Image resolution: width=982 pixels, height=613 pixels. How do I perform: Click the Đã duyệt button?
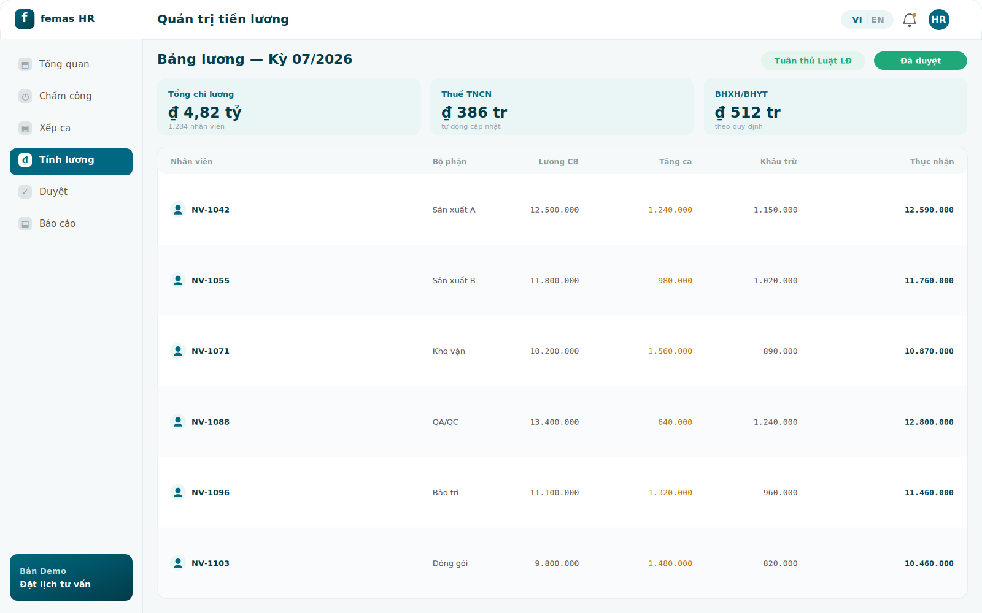click(921, 61)
